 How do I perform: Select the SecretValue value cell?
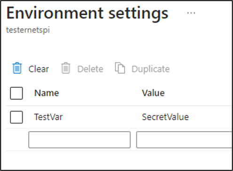coord(165,117)
